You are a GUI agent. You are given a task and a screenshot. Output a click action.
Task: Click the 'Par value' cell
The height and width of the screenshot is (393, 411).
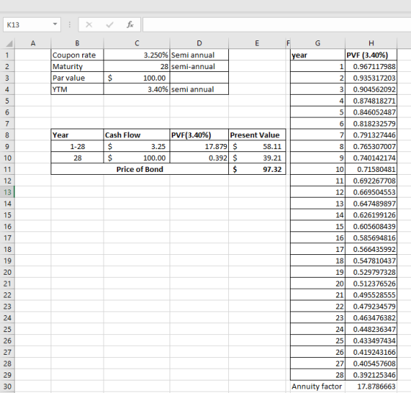pyautogui.click(x=77, y=78)
